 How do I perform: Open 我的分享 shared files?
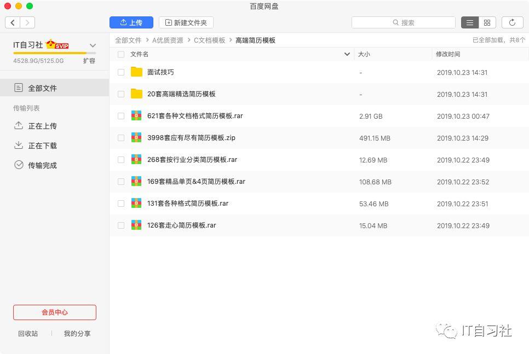[77, 333]
